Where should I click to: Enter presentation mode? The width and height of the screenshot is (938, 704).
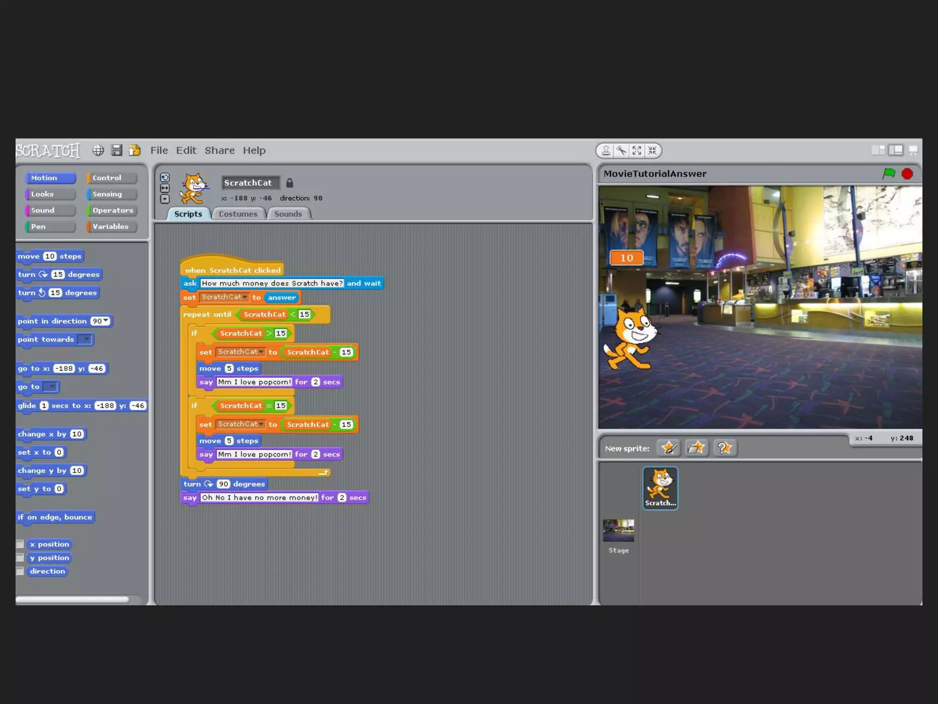[913, 150]
